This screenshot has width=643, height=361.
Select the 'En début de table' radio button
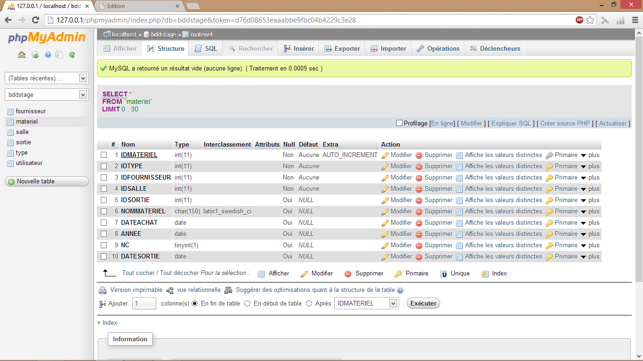tap(247, 303)
